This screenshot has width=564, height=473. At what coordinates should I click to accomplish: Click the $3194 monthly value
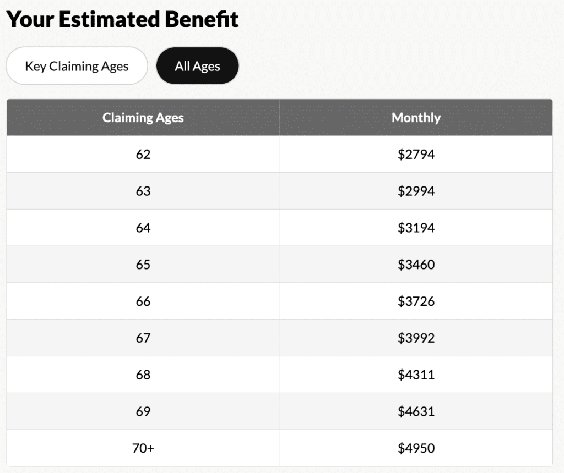pos(416,228)
